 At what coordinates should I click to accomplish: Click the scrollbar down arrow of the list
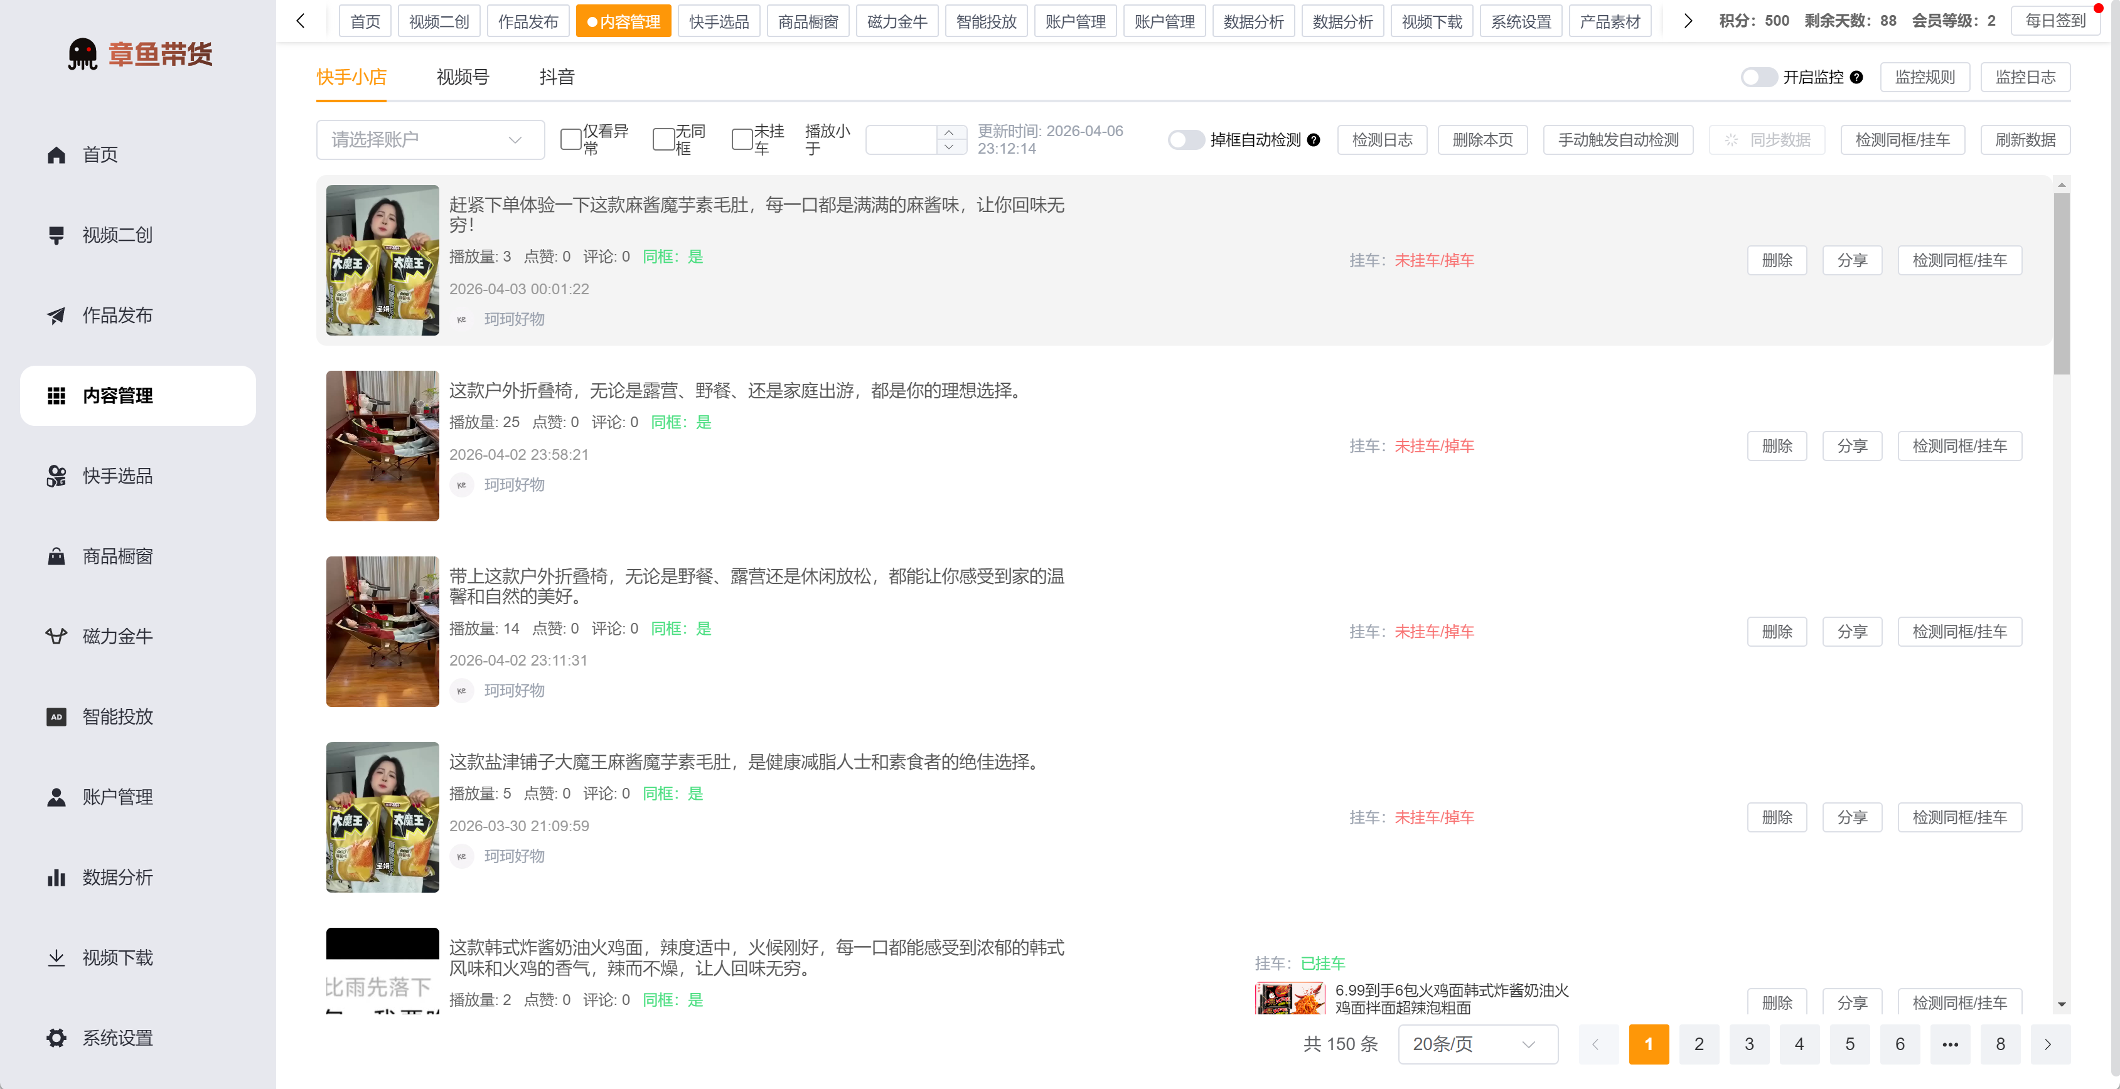2062,1005
